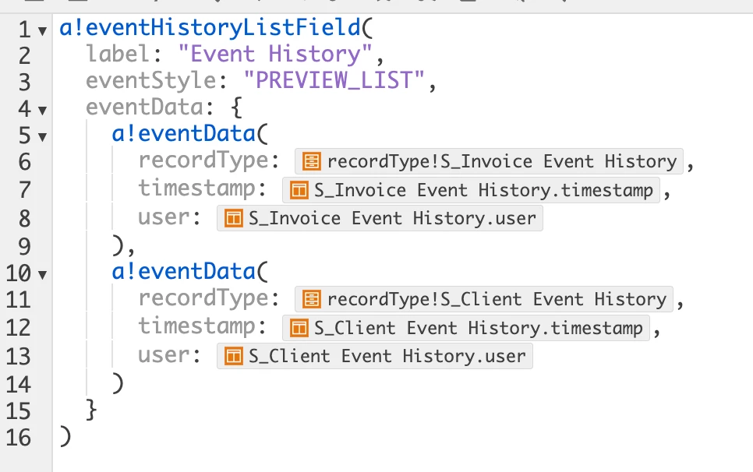Collapse the fold arrow on line 10
Viewport: 753px width, 472px height.
(42, 275)
